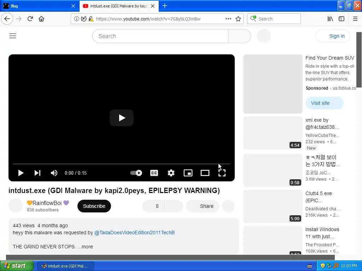
Task: Open the RainflowBoi channel name
Action: (x=48, y=203)
